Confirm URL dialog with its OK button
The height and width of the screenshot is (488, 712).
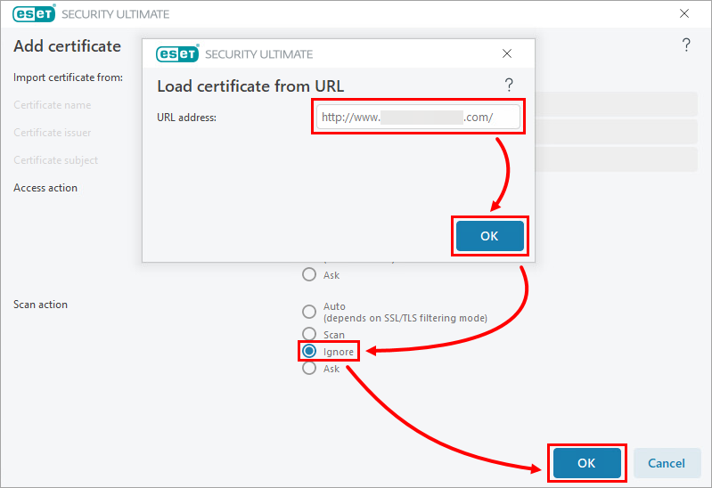coord(489,236)
